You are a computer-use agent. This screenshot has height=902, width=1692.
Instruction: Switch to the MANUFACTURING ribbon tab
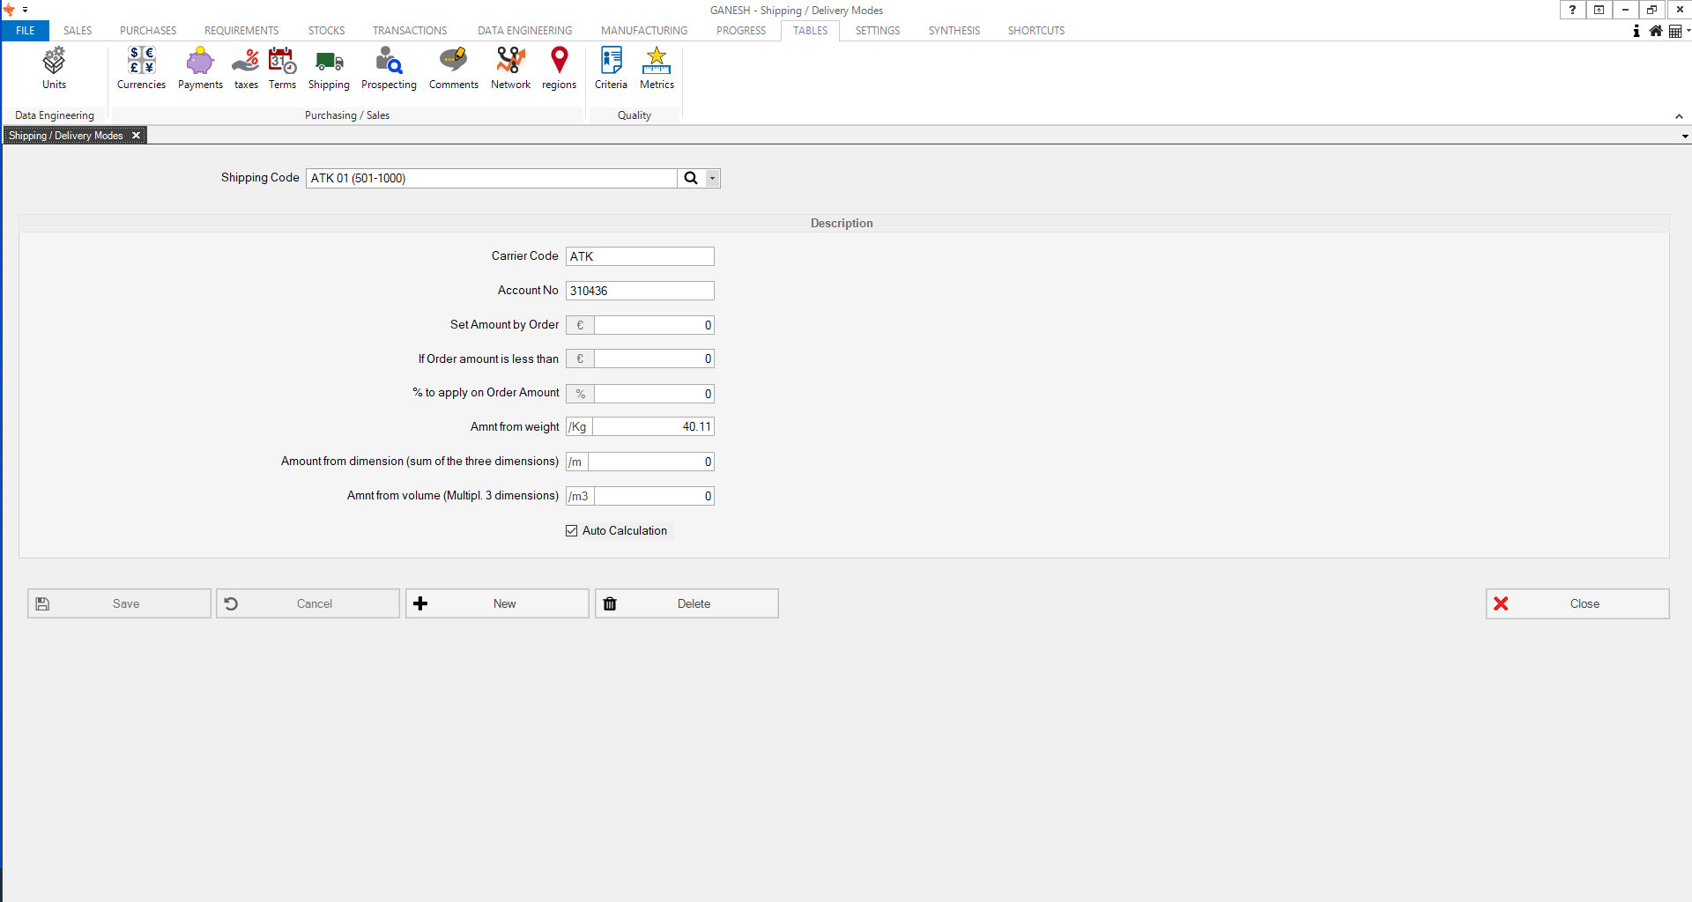point(644,31)
